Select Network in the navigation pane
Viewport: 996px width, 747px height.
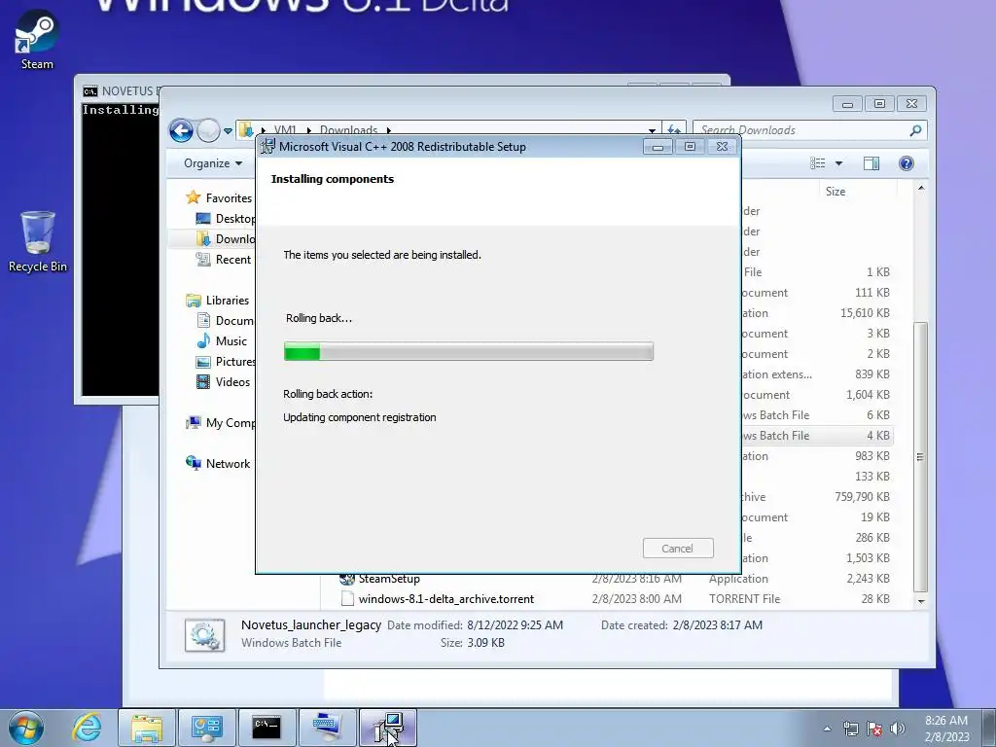tap(218, 464)
